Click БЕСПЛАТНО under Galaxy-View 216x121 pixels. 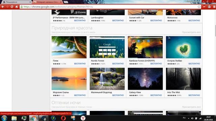156,95
